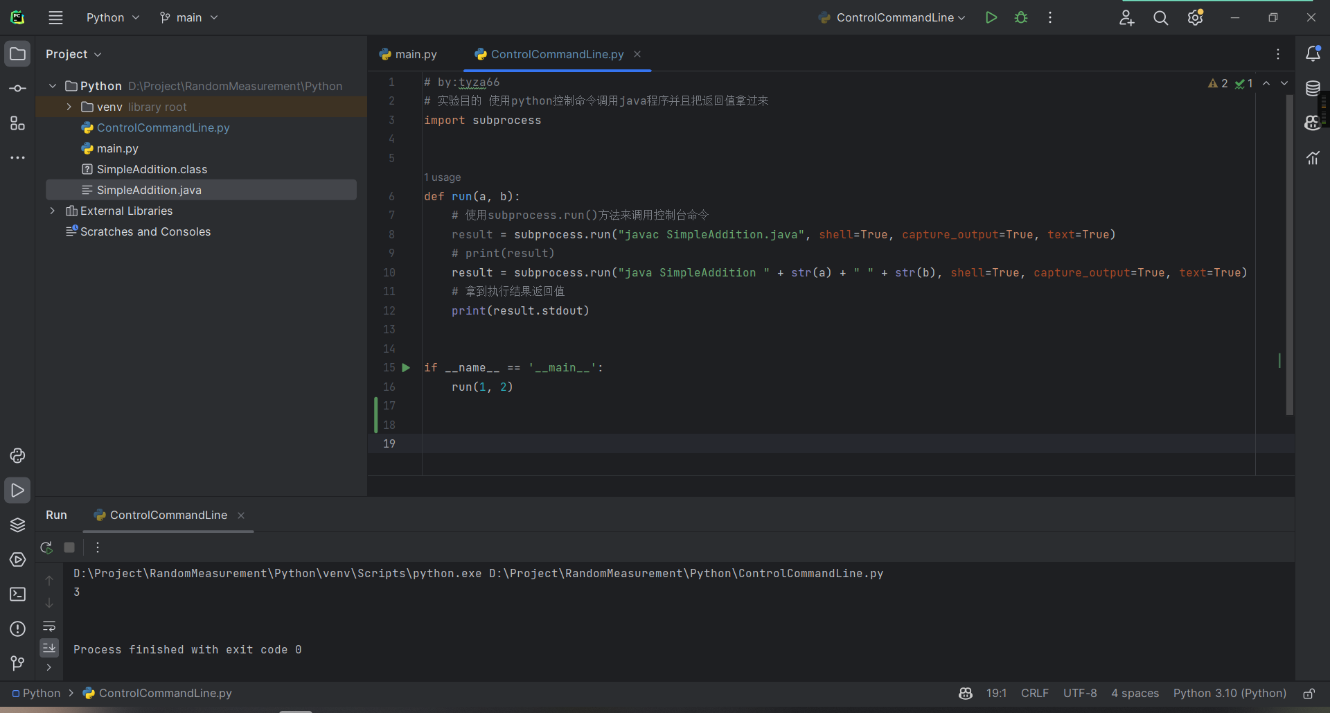Switch to the main.py editor tab
The height and width of the screenshot is (713, 1330).
[408, 54]
